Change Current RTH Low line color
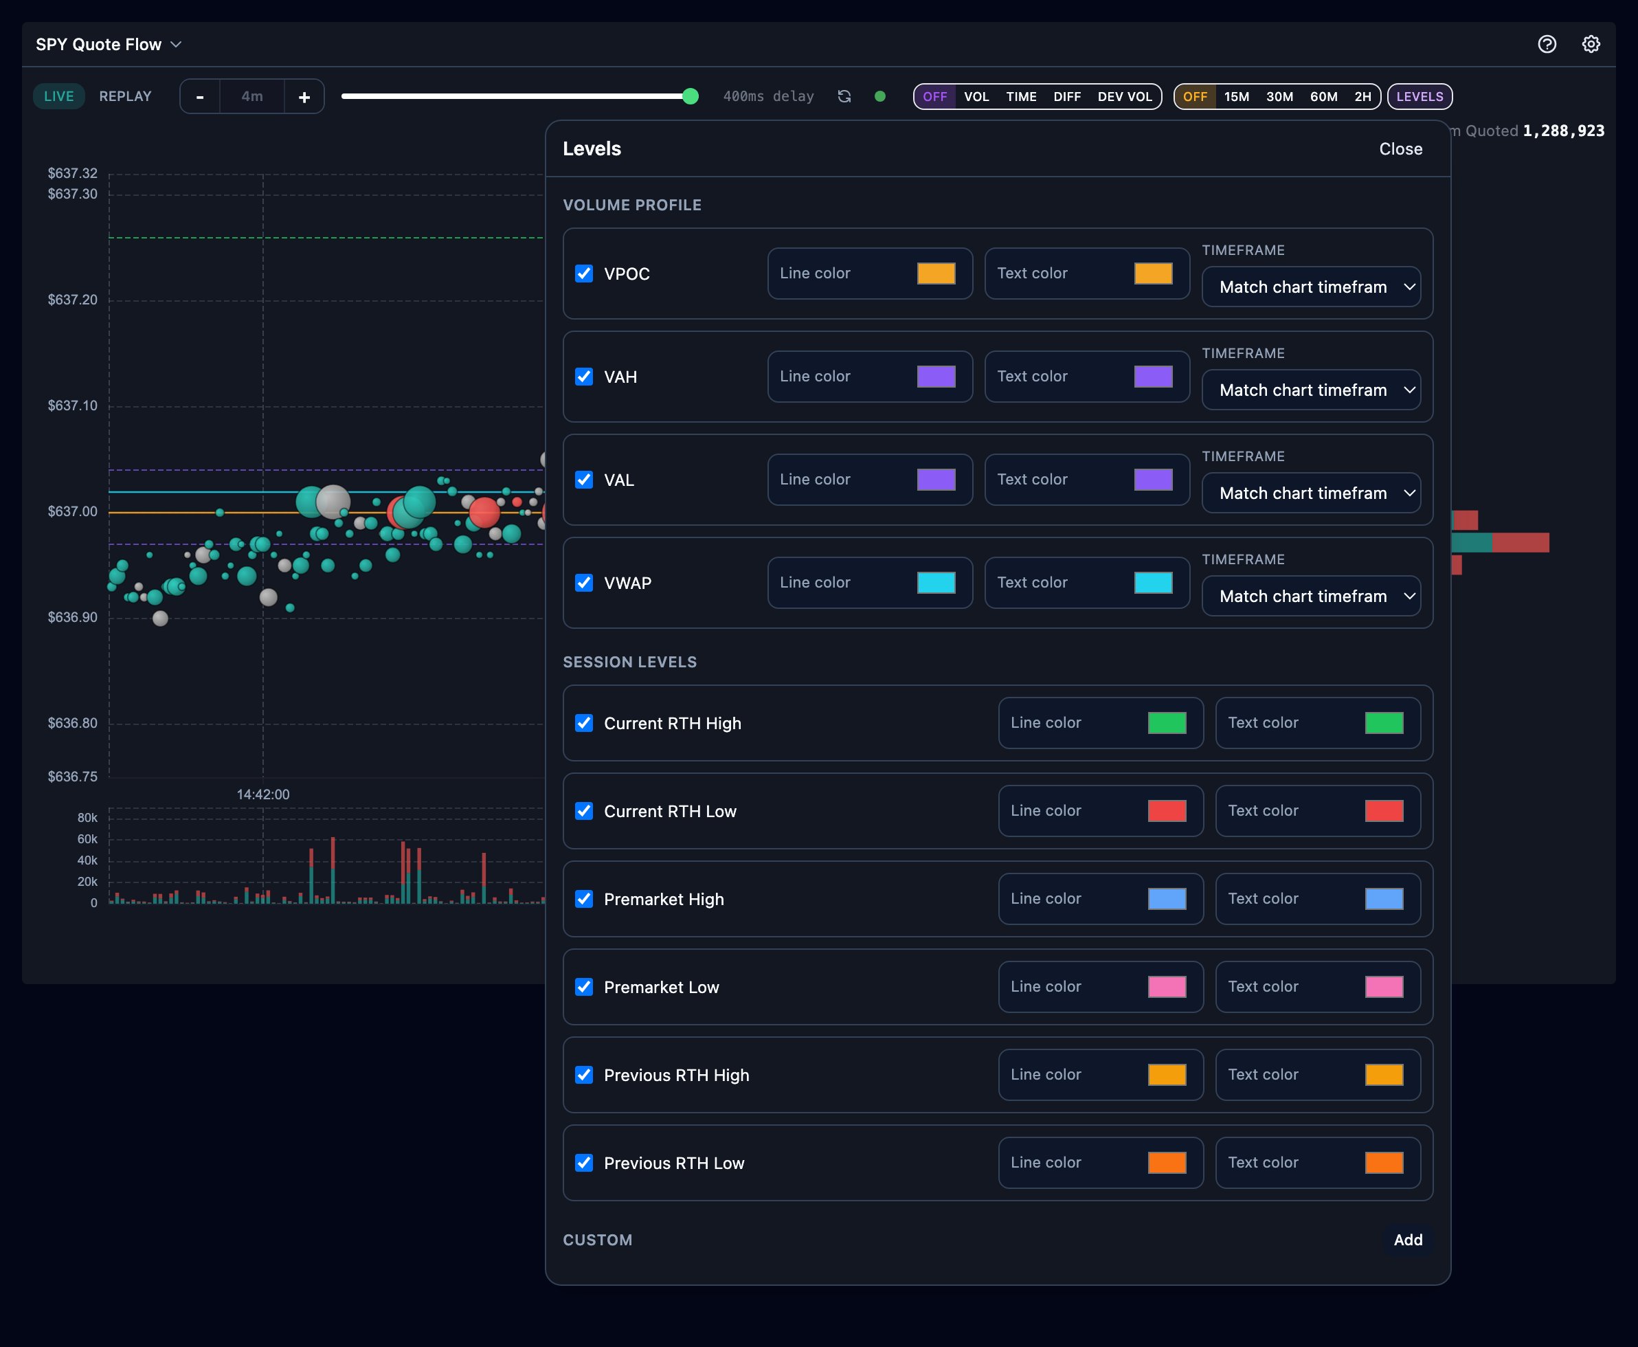The image size is (1638, 1347). (1167, 811)
